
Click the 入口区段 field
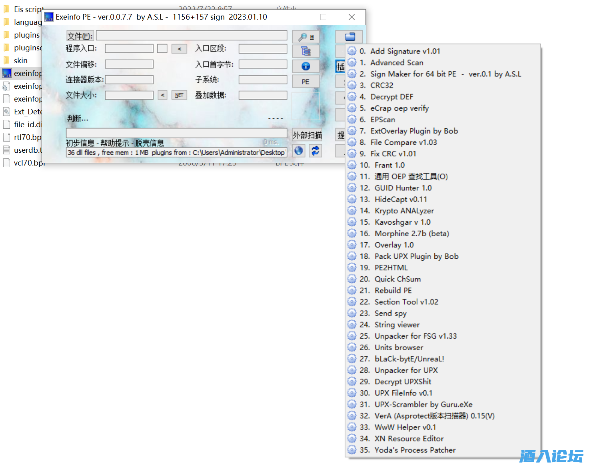(x=263, y=49)
